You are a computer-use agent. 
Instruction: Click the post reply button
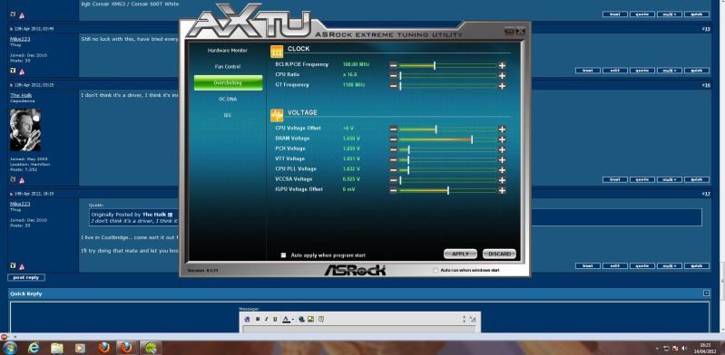click(26, 277)
